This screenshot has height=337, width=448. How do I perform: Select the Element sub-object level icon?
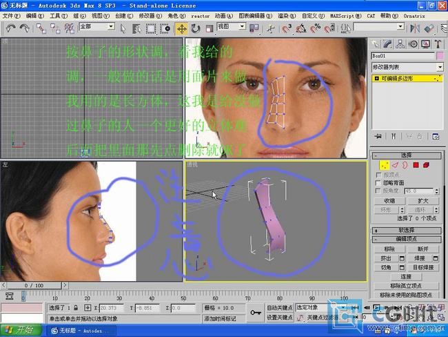(426, 165)
